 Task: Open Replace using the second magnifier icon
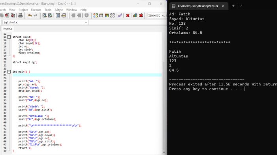point(50,15)
